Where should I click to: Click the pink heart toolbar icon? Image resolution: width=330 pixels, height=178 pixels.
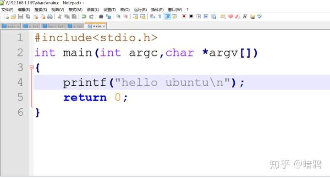coord(231,17)
